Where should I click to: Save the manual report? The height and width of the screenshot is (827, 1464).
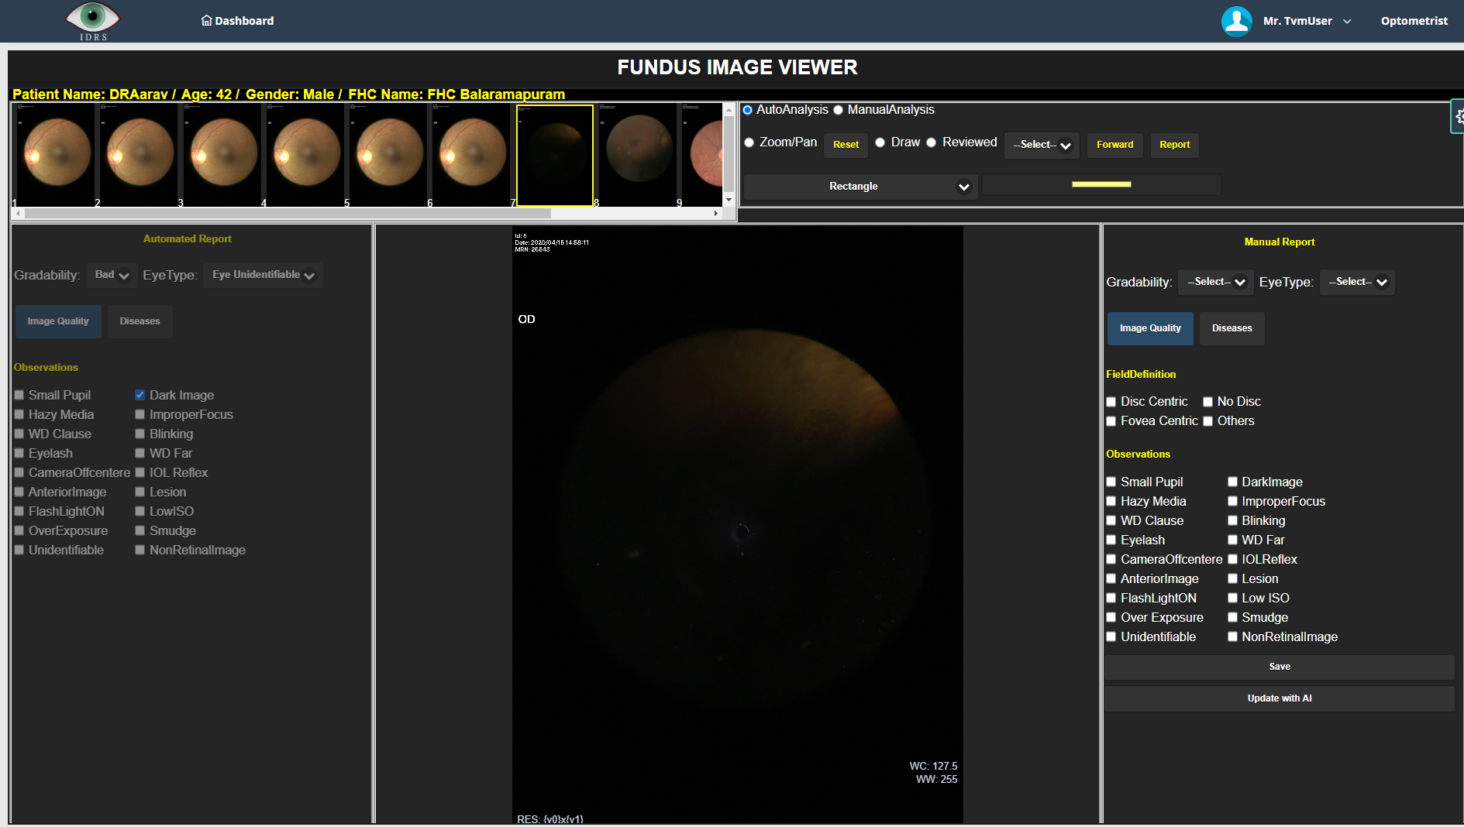click(x=1280, y=667)
